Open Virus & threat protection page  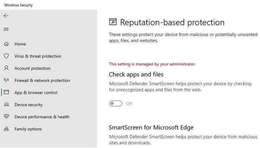[x=38, y=56]
